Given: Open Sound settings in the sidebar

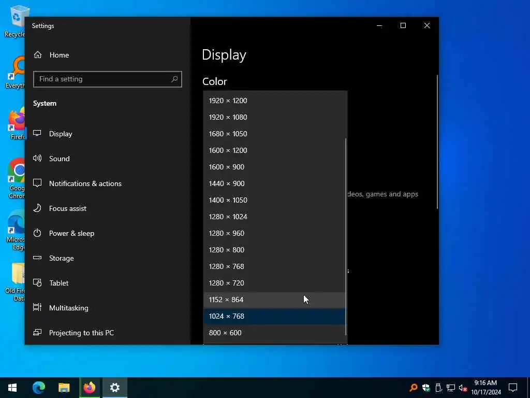Looking at the screenshot, I should pyautogui.click(x=108, y=159).
